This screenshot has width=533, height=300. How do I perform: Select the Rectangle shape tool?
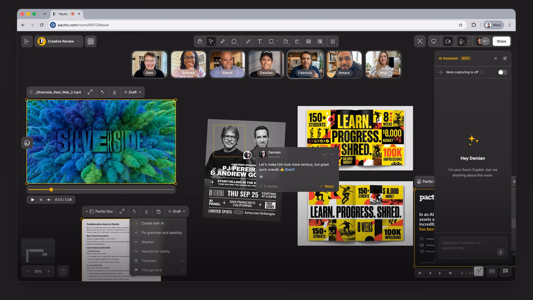pos(271,41)
